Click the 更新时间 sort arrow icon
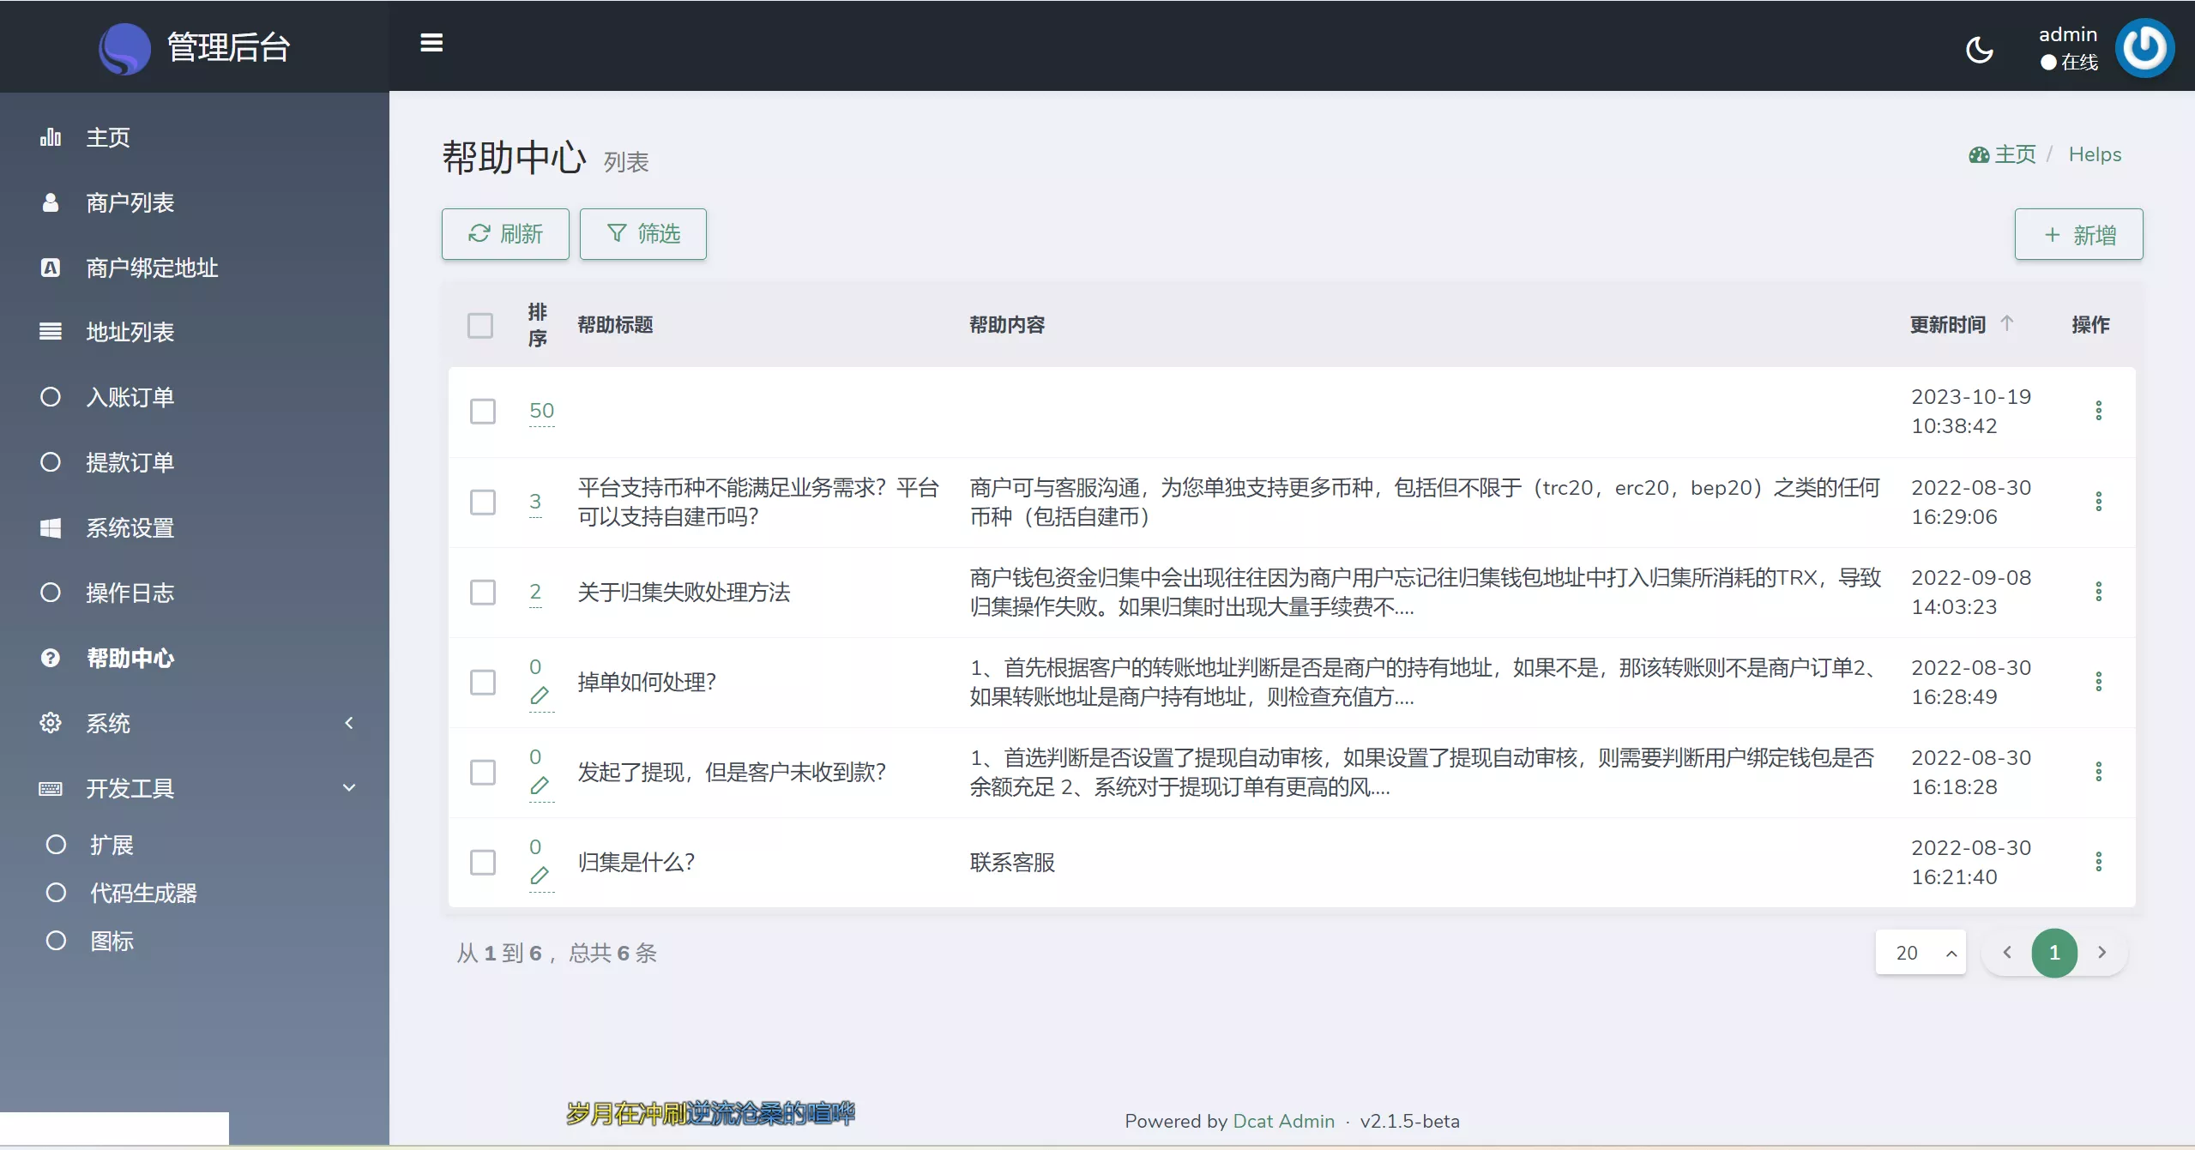 coord(2006,323)
